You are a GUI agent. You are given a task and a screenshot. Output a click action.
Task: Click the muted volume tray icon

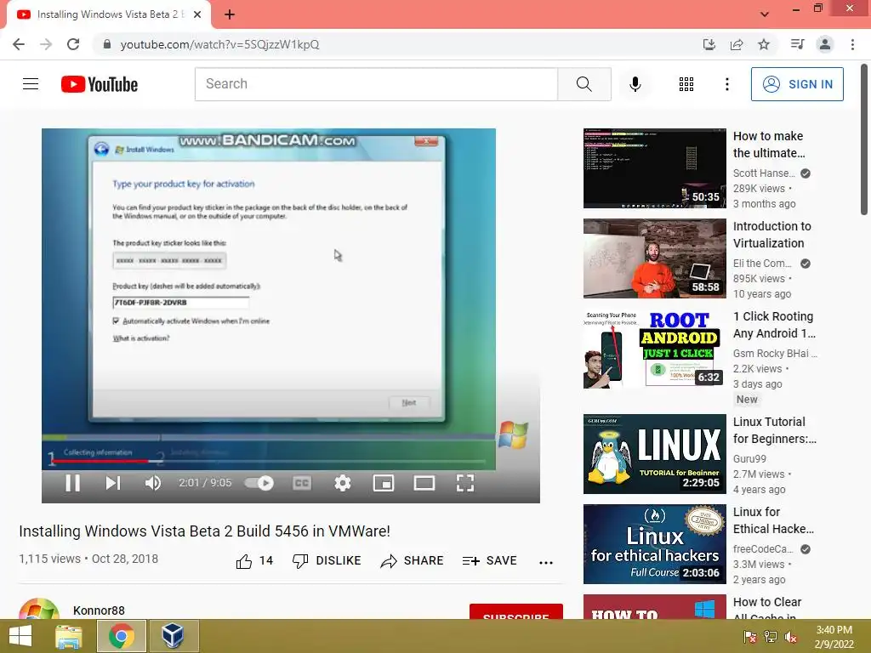click(791, 637)
